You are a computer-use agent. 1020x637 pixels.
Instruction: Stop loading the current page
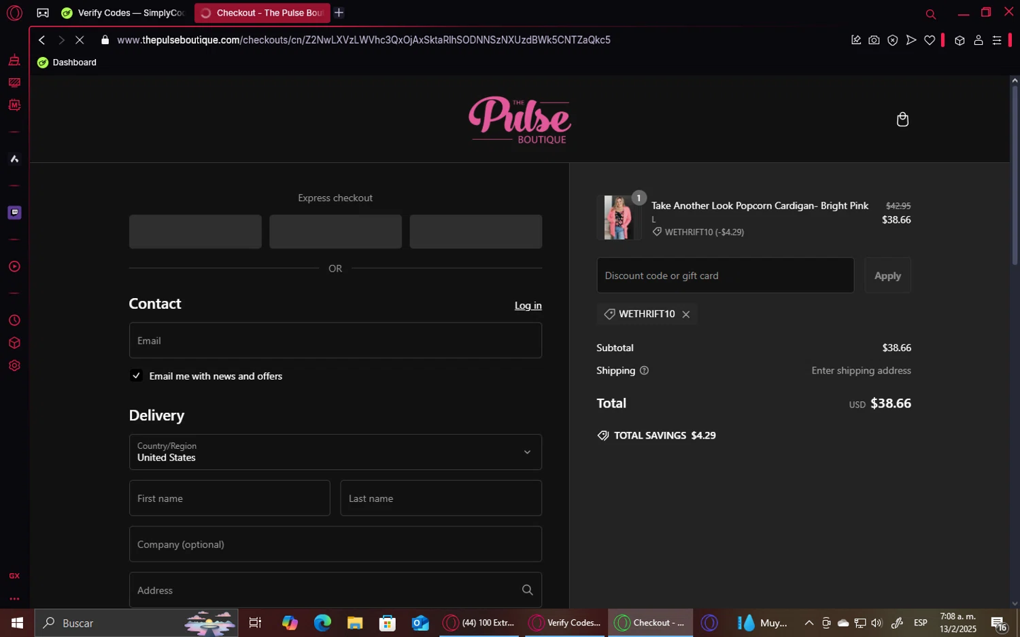click(80, 40)
